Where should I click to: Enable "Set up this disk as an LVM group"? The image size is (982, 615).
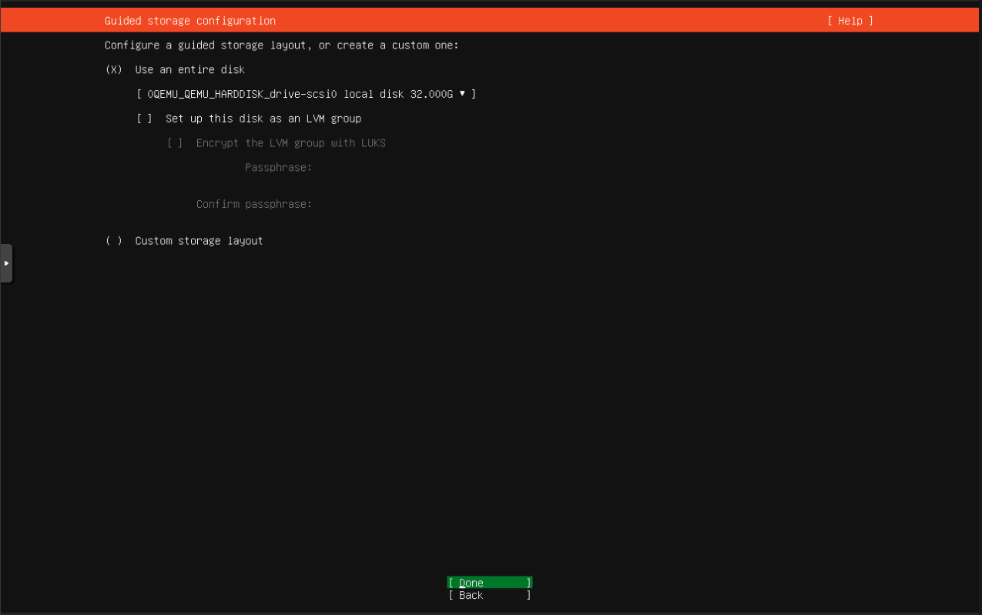click(146, 118)
